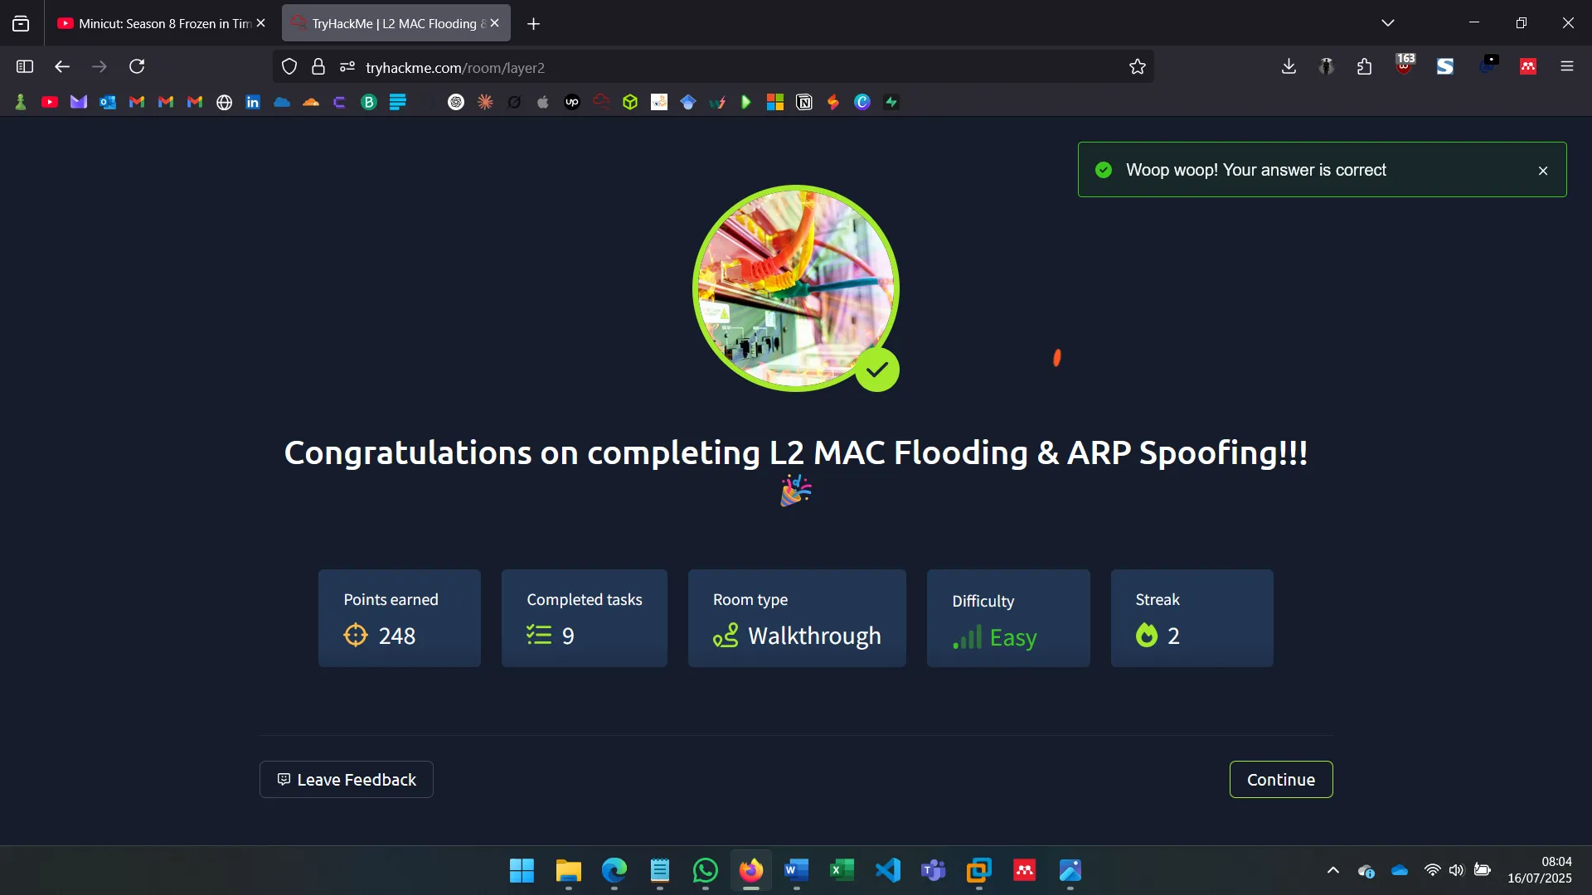Open the Firefox application menu
The width and height of the screenshot is (1592, 895).
point(1568,66)
